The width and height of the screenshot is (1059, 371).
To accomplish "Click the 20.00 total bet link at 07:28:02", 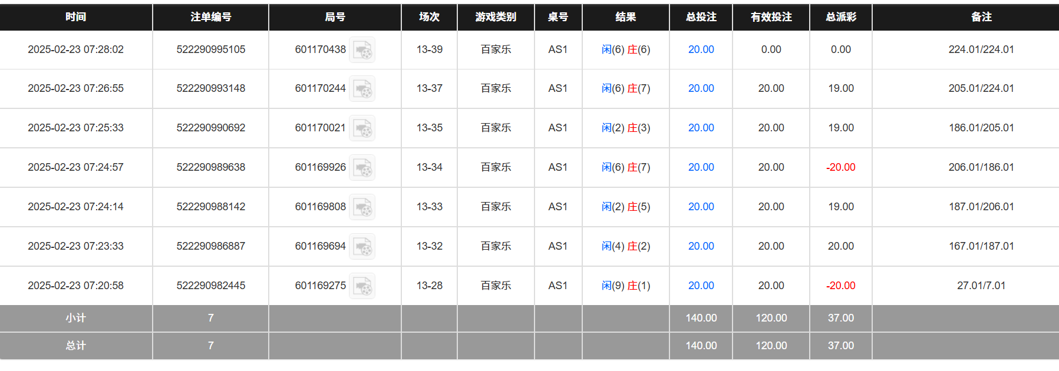I will 701,49.
